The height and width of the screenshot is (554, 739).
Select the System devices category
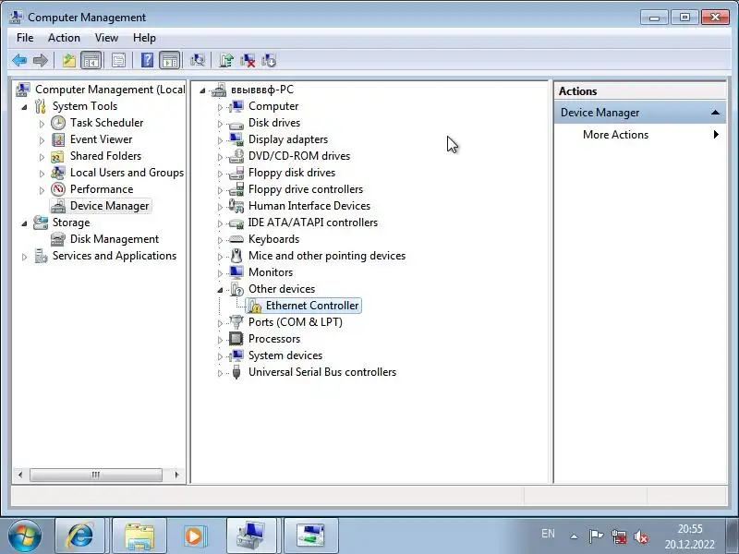(x=285, y=355)
